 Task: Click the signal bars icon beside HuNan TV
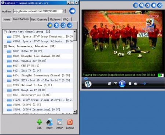pos(9,51)
